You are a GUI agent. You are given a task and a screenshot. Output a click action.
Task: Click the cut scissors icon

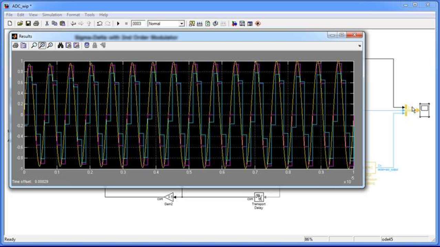tap(47, 24)
